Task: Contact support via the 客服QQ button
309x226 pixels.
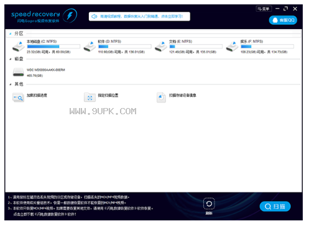Action: tap(283, 20)
